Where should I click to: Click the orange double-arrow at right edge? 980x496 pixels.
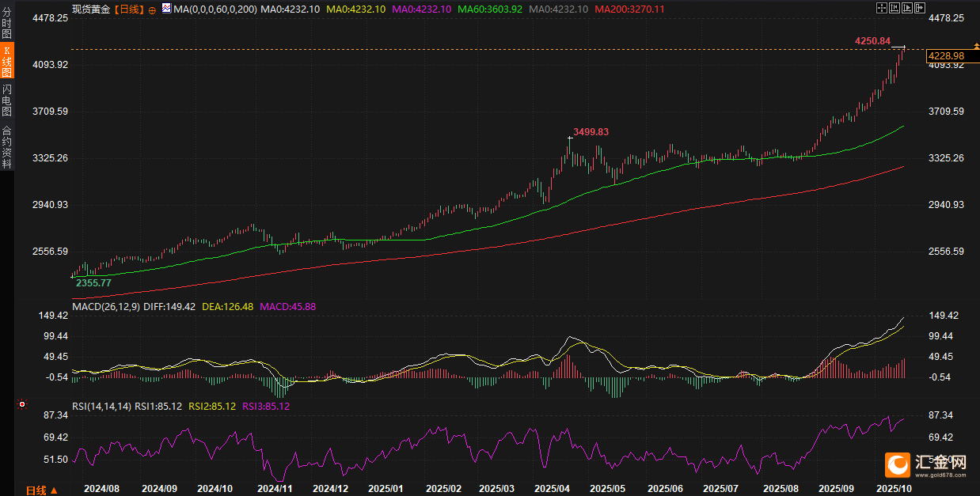975,47
